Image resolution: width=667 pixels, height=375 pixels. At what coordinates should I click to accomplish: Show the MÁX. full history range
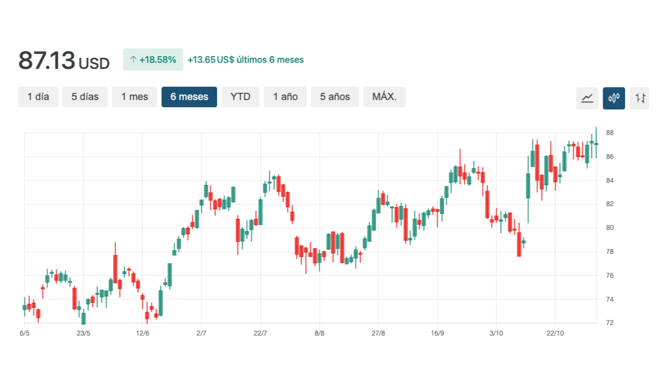click(x=384, y=97)
